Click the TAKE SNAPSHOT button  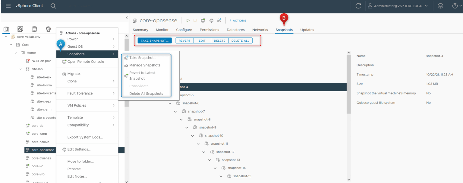(x=154, y=40)
